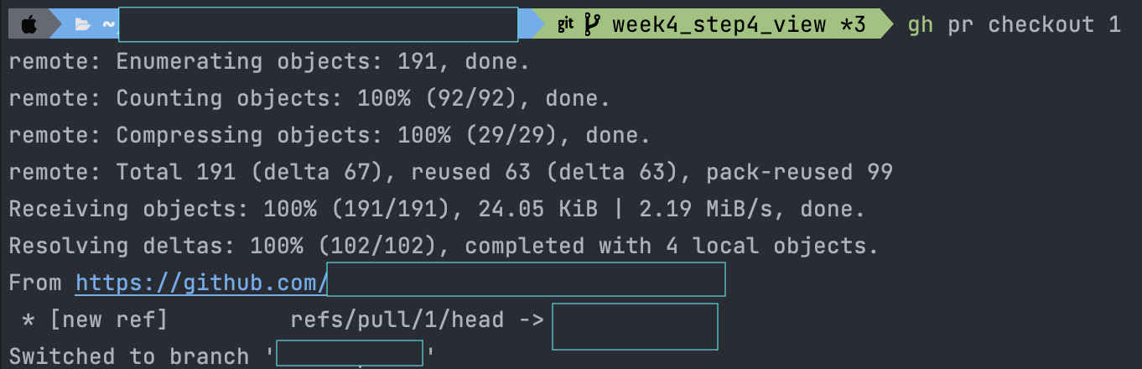This screenshot has height=369, width=1142.
Task: Click the 'Resolving deltas: 100% (102/102)' line
Action: click(x=444, y=246)
